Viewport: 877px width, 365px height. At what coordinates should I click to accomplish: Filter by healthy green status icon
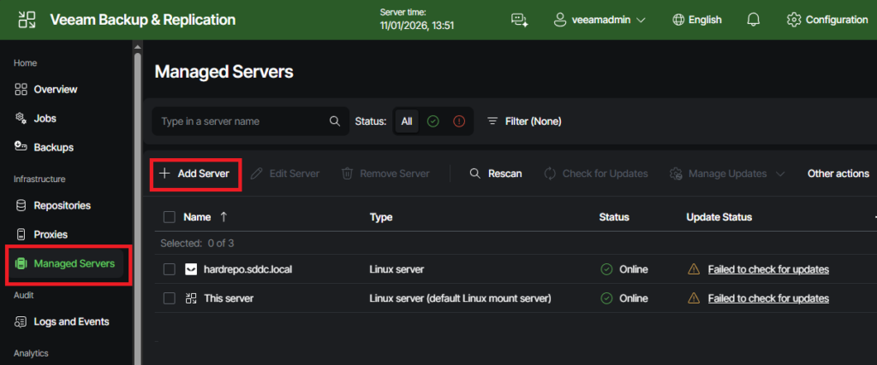[x=433, y=121]
